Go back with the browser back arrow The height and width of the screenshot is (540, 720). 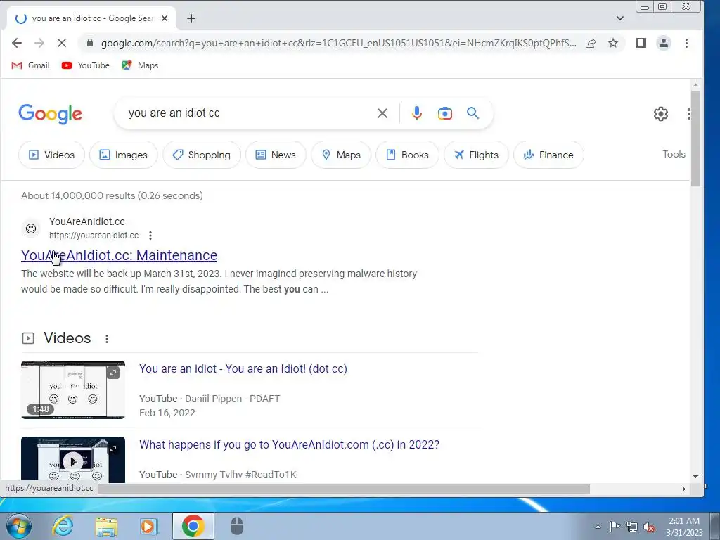tap(17, 43)
